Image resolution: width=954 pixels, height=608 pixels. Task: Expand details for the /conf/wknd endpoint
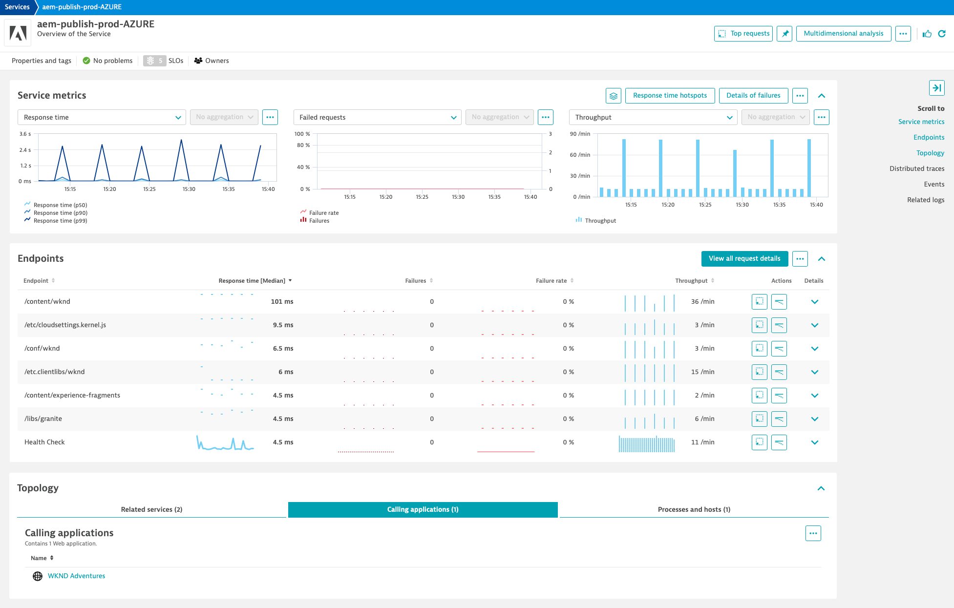(x=814, y=348)
